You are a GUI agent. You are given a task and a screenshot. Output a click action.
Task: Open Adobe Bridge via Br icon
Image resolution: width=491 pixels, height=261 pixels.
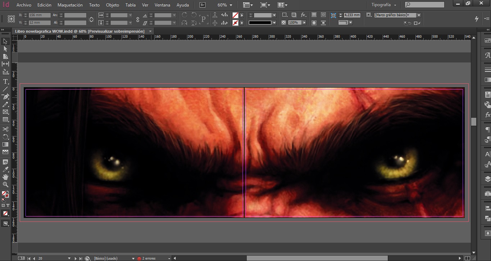tap(203, 5)
